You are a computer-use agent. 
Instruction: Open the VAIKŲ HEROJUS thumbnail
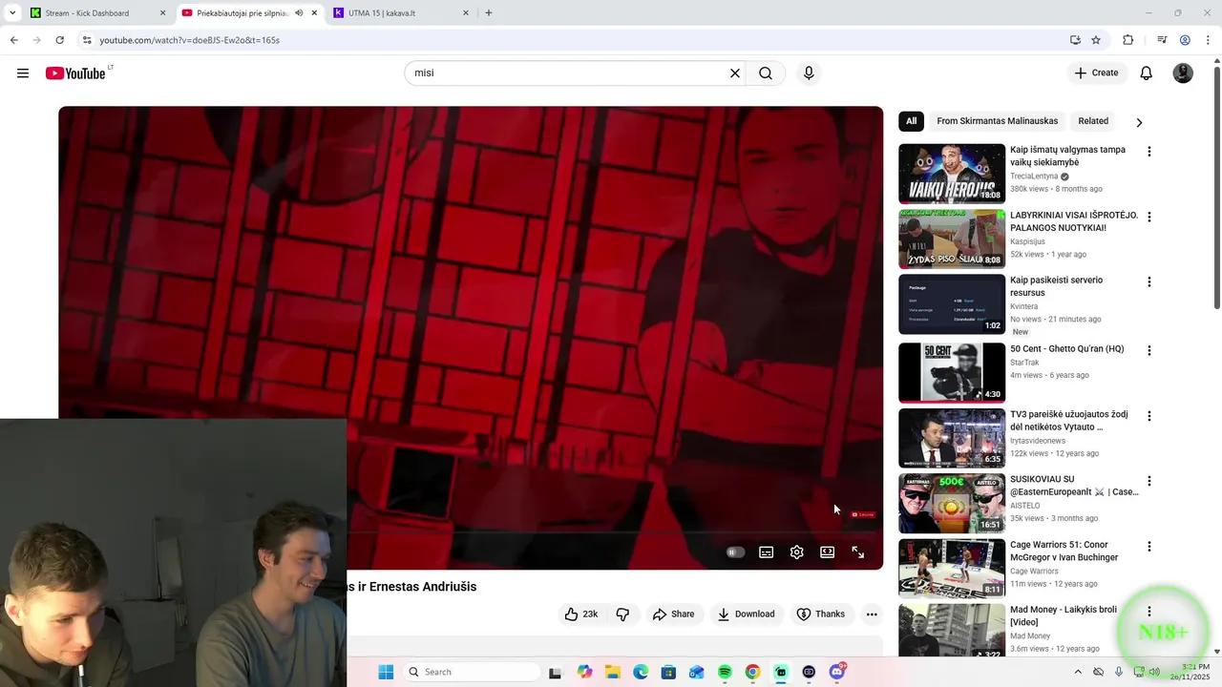tap(952, 174)
